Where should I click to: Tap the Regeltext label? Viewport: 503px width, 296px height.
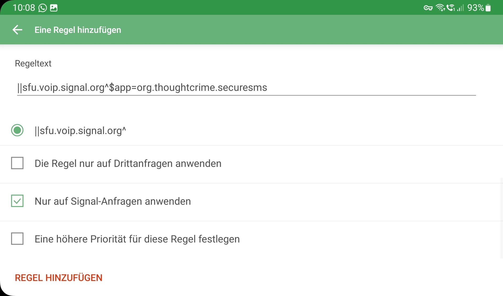click(33, 64)
